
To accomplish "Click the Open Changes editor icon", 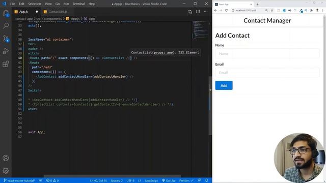I will 190,12.
